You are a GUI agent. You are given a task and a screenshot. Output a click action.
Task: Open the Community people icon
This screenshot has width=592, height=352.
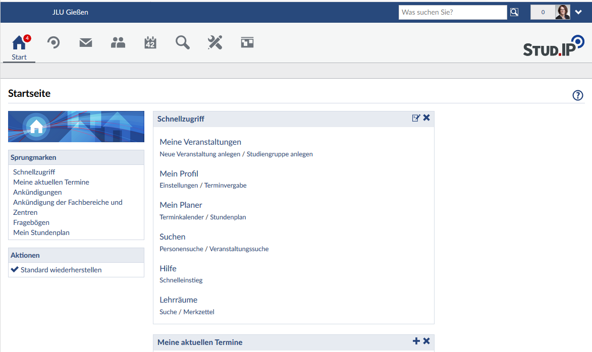[x=118, y=43]
